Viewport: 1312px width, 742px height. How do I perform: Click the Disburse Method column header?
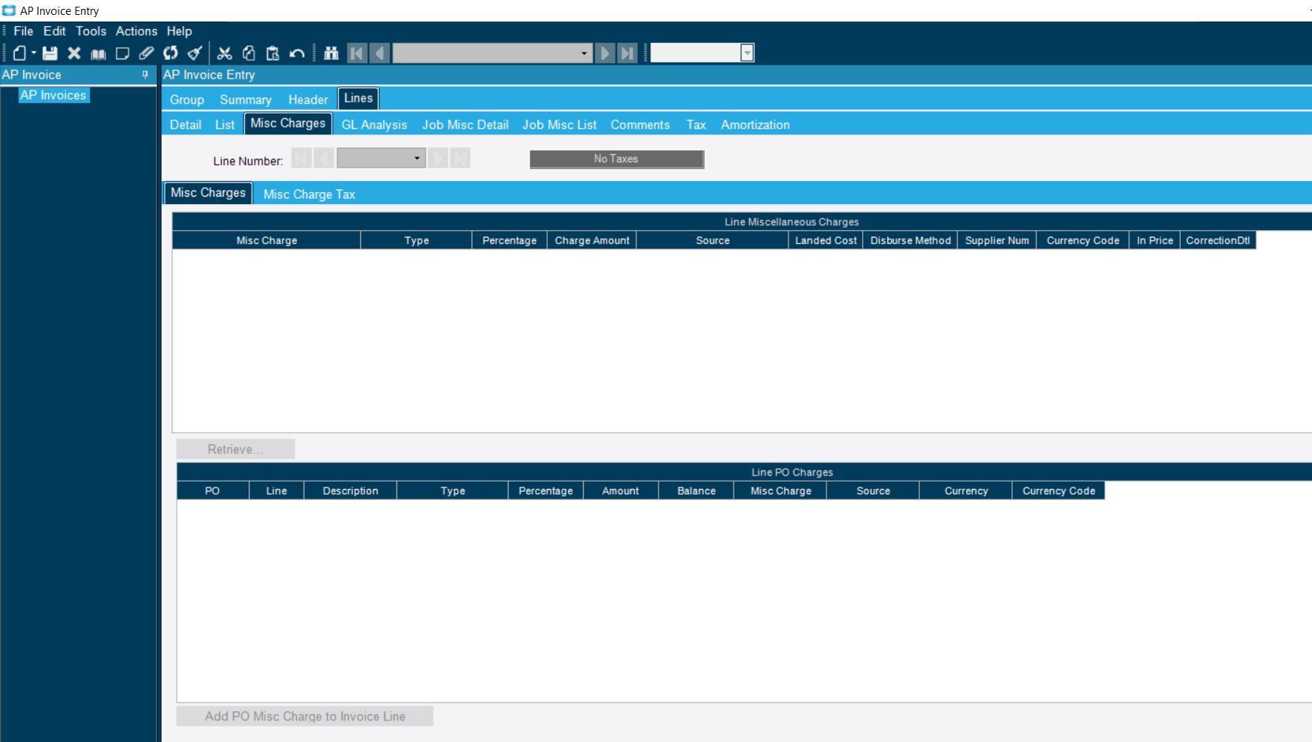pos(910,240)
